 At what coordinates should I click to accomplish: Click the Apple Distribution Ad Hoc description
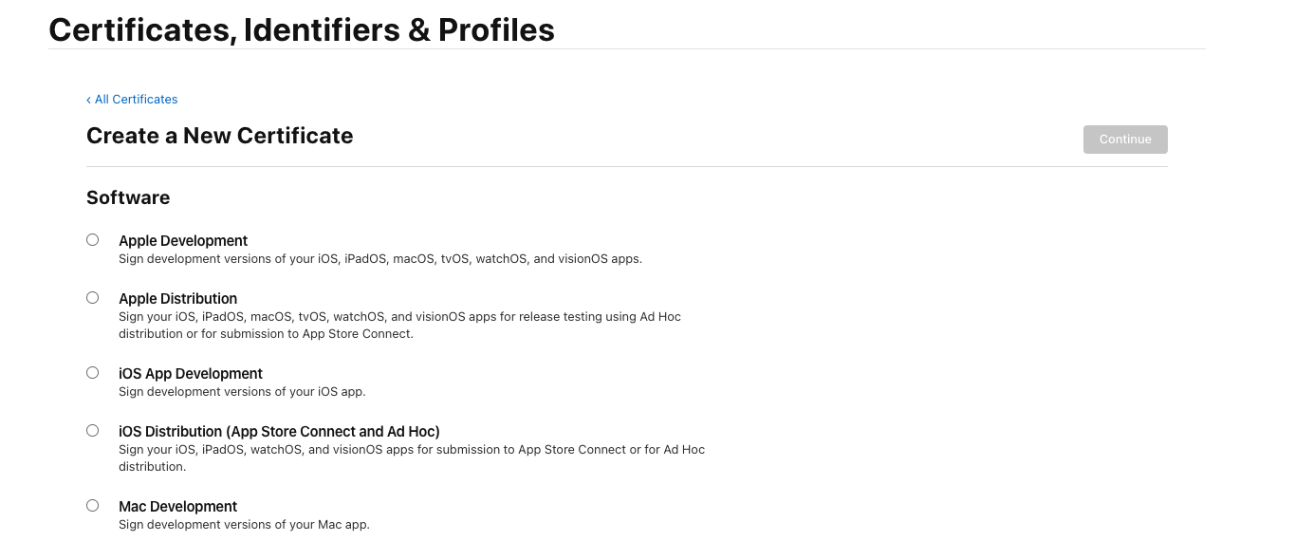tap(398, 325)
